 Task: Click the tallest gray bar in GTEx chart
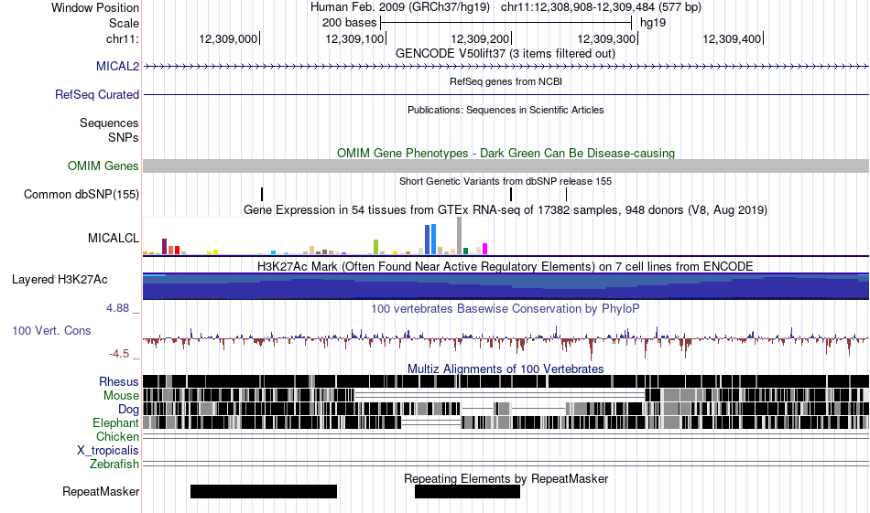click(x=459, y=235)
